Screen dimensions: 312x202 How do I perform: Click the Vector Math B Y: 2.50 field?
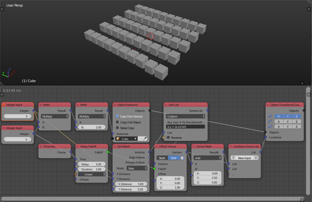click(208, 178)
